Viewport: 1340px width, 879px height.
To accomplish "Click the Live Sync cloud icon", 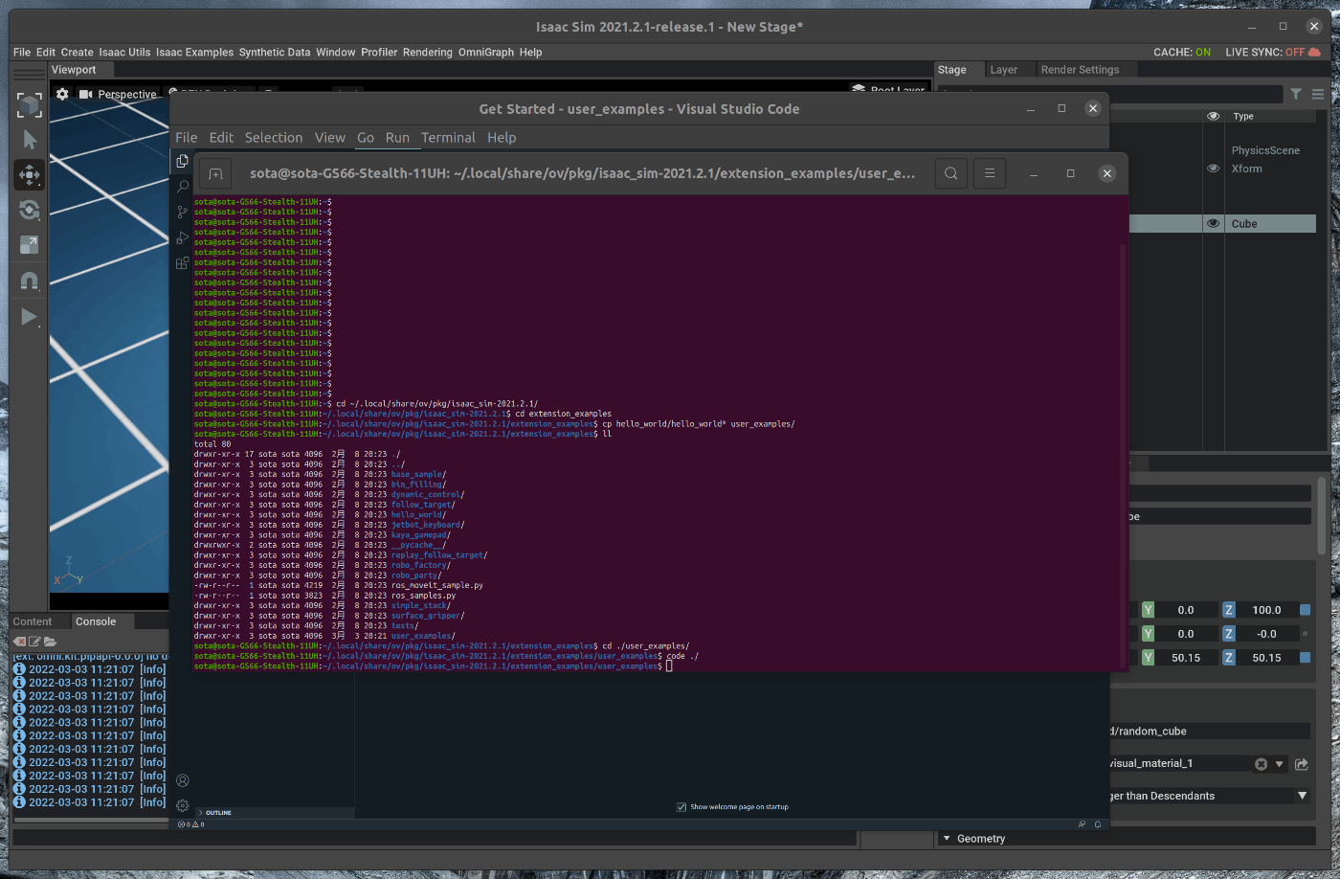I will pyautogui.click(x=1315, y=52).
